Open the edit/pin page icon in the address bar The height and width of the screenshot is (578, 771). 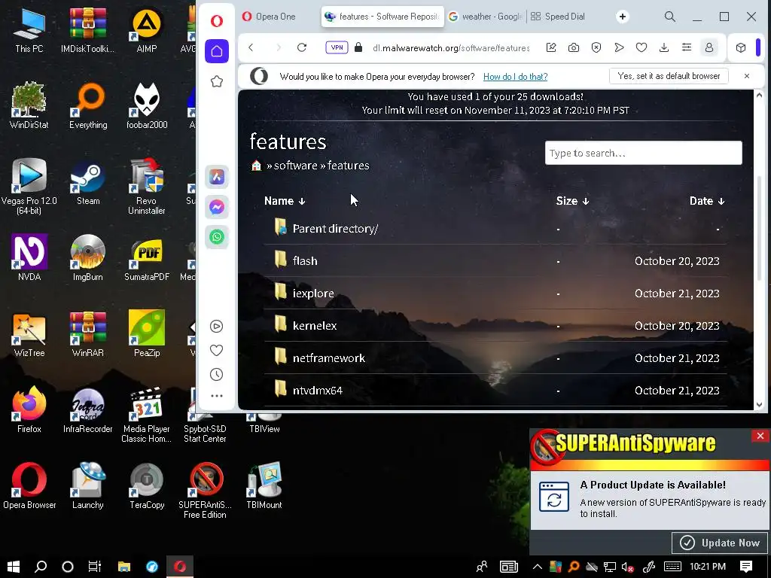(551, 47)
